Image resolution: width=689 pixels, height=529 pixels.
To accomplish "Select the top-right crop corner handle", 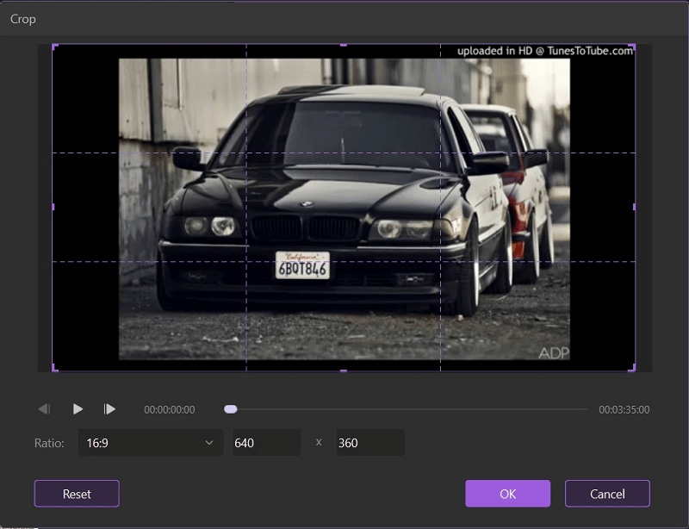I will pos(632,47).
